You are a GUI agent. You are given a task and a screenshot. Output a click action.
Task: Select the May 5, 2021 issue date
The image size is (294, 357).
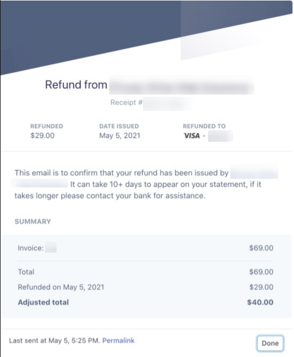click(x=120, y=136)
